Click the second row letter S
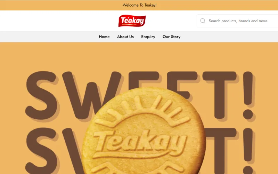 pyautogui.click(x=42, y=151)
